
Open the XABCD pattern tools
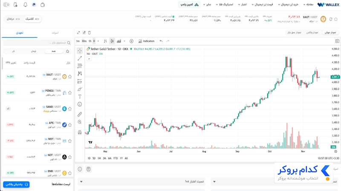pos(80,73)
